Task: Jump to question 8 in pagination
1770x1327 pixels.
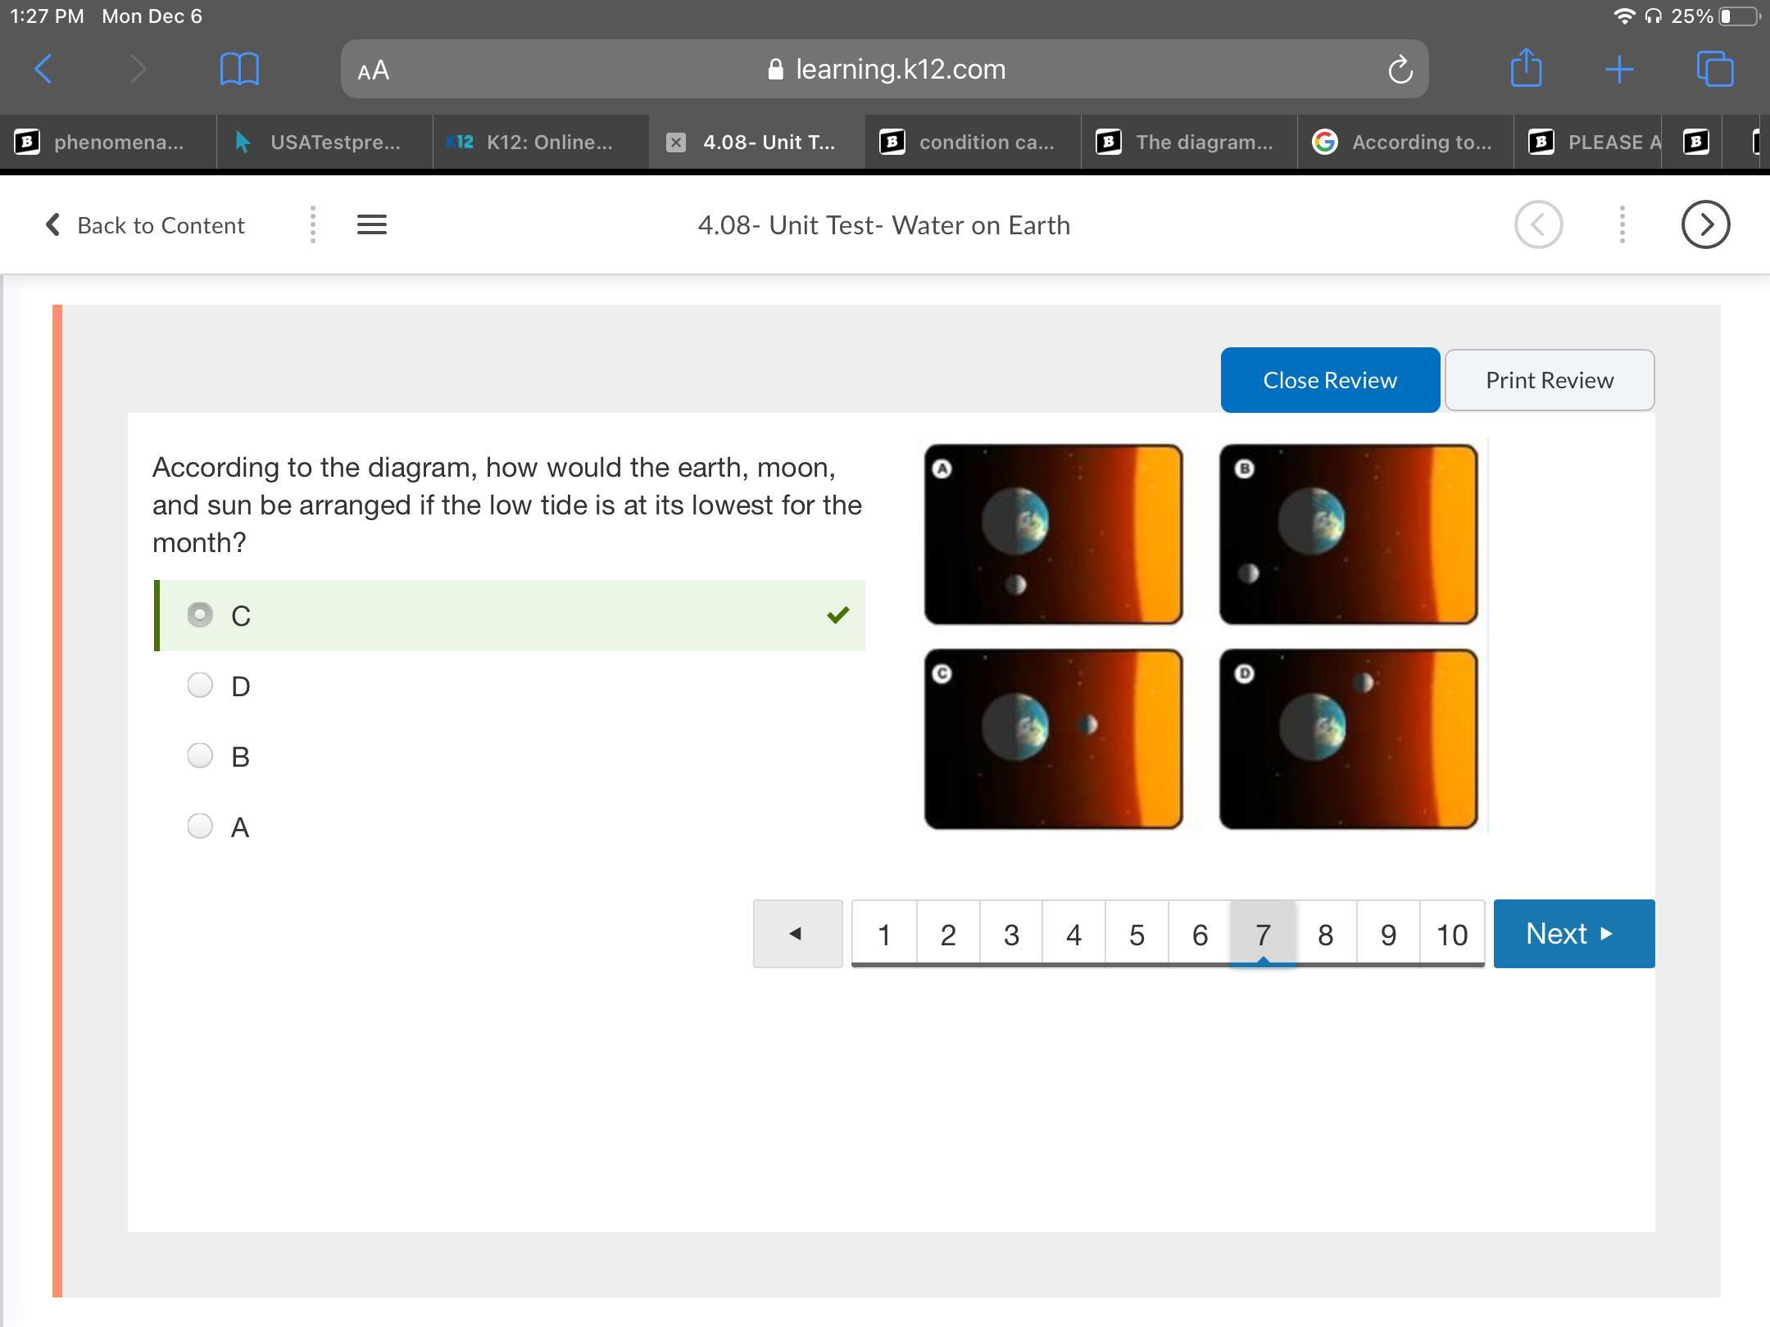Action: 1325,934
